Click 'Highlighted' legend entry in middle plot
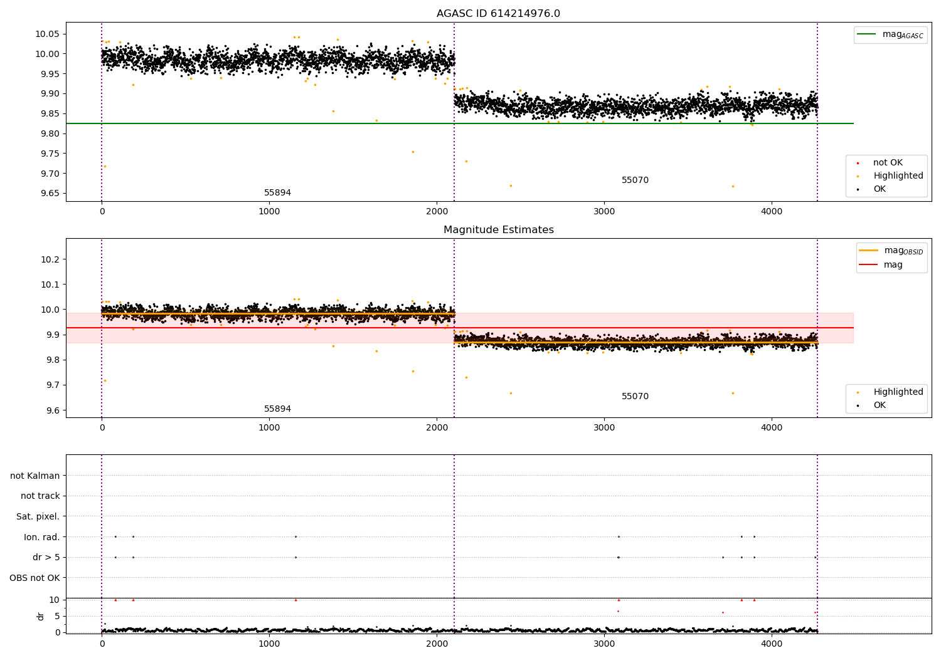 (890, 392)
